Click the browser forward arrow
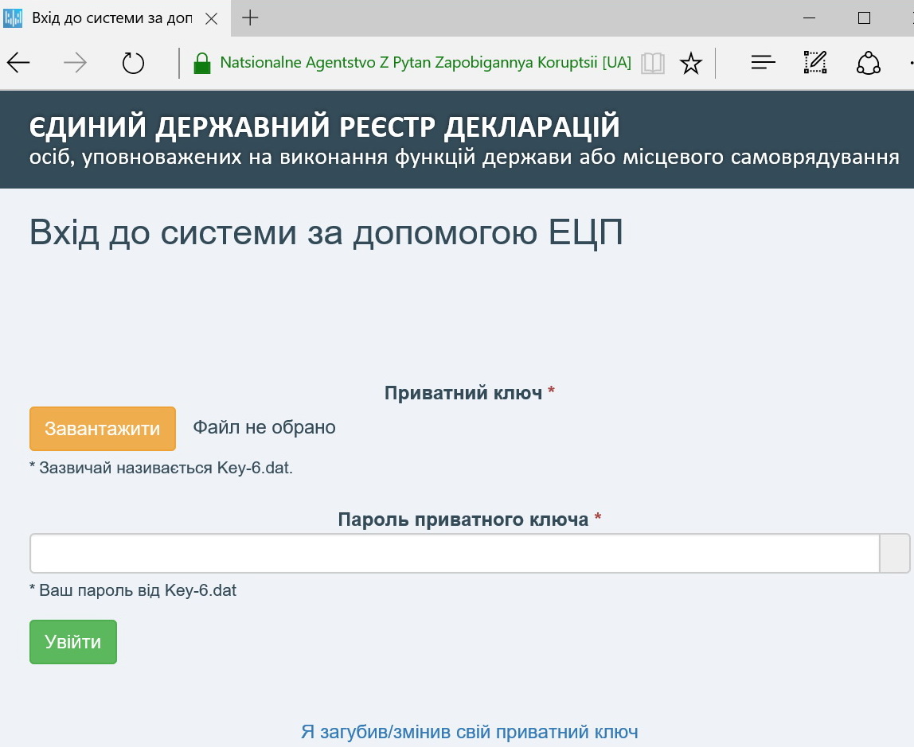Image resolution: width=914 pixels, height=747 pixels. (75, 63)
